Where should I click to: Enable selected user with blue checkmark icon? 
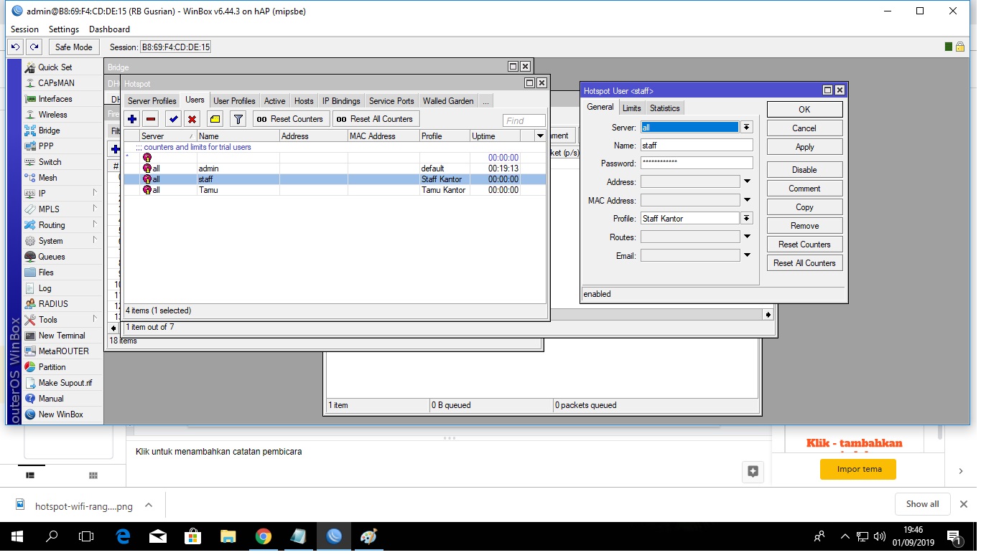[174, 119]
